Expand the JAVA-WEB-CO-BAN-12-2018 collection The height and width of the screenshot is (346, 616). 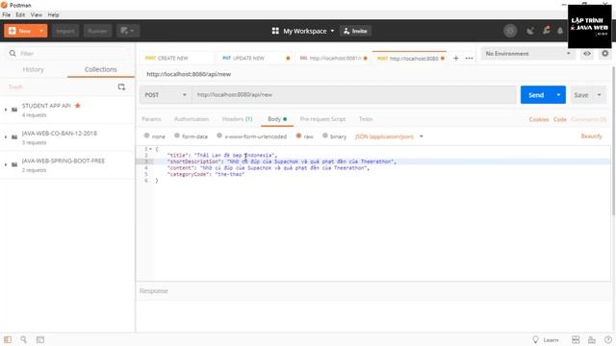click(6, 136)
